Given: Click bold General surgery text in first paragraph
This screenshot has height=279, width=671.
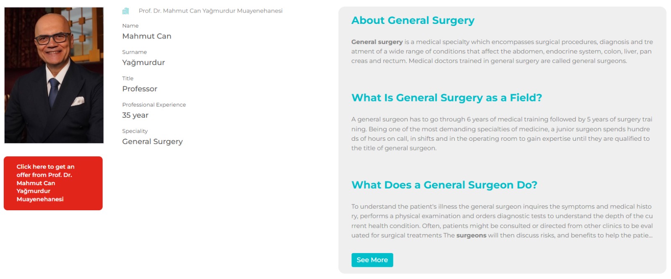Looking at the screenshot, I should [x=377, y=42].
